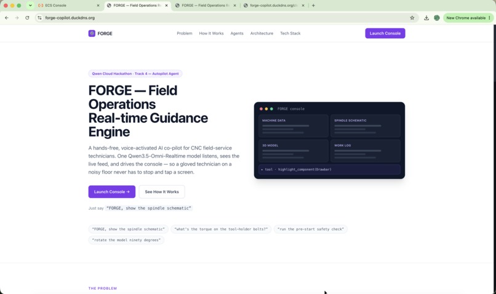Click the 3D MODEL panel in preview
The width and height of the screenshot is (496, 294).
[294, 151]
